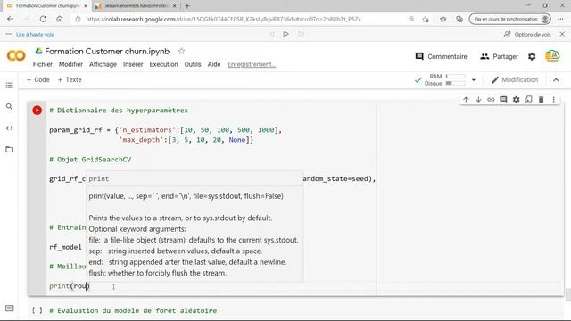Open more cell actions menu
This screenshot has width=571, height=321.
click(553, 99)
